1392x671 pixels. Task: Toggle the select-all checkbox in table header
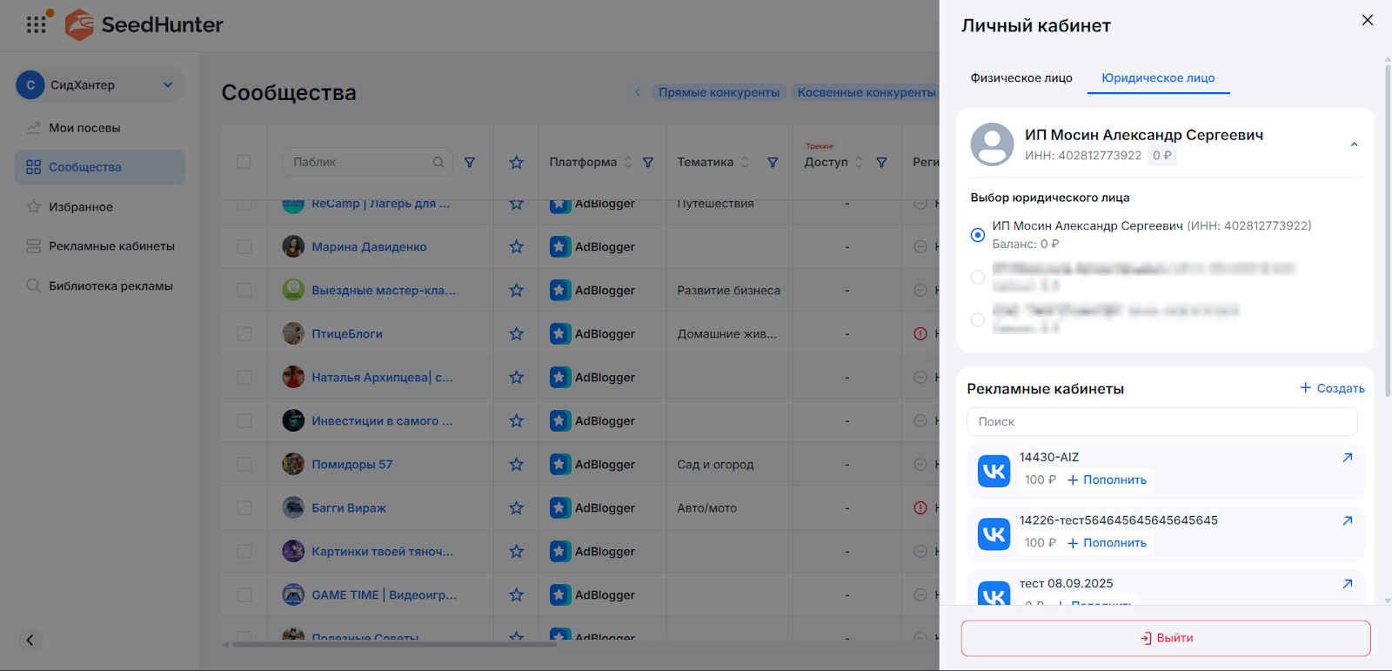pyautogui.click(x=244, y=162)
